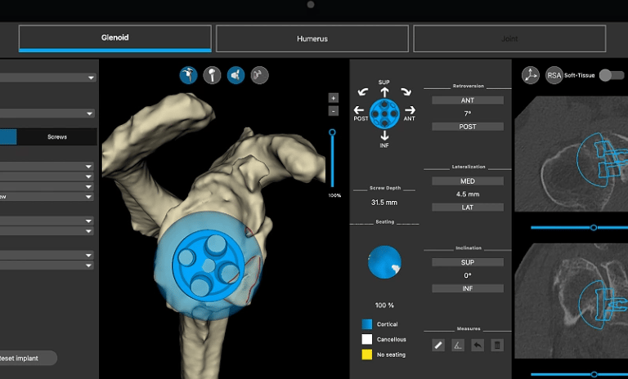Select the angle measure tool
This screenshot has height=379, width=628.
(458, 345)
